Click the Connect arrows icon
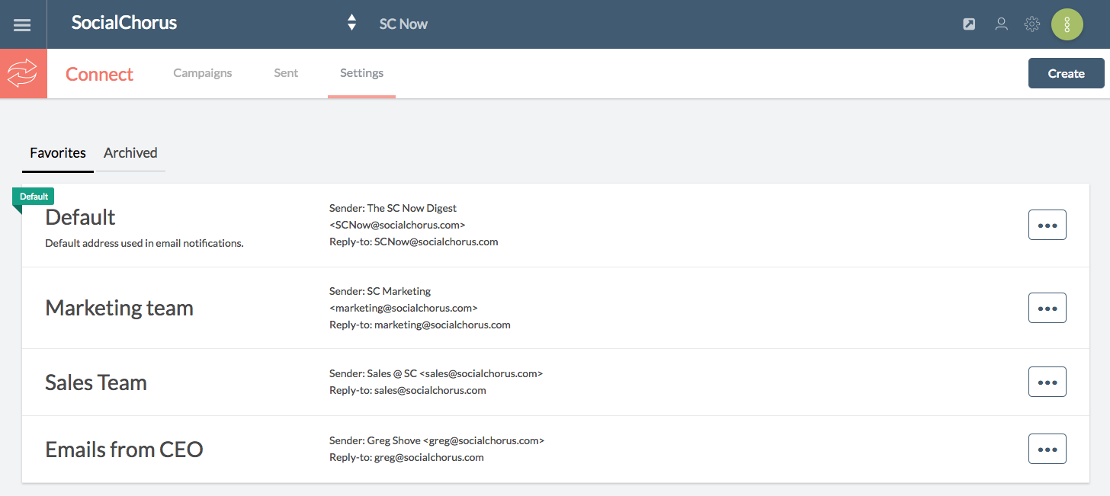 click(x=23, y=74)
